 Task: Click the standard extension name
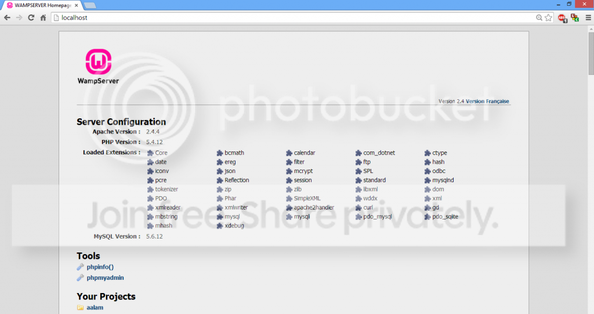(374, 180)
